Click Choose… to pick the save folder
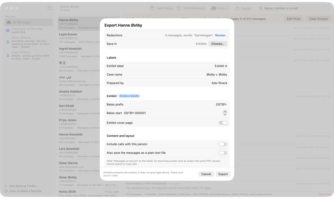Screen dimensions: 334x199 click(218, 44)
